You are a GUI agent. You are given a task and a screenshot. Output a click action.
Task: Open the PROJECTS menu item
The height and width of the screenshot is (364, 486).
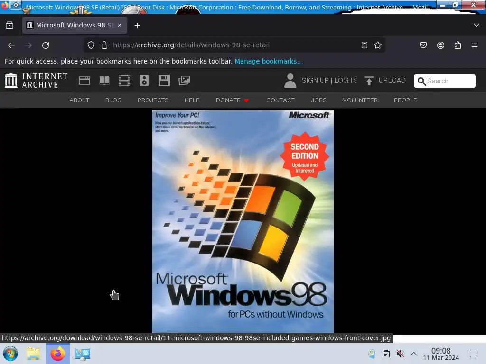point(153,100)
